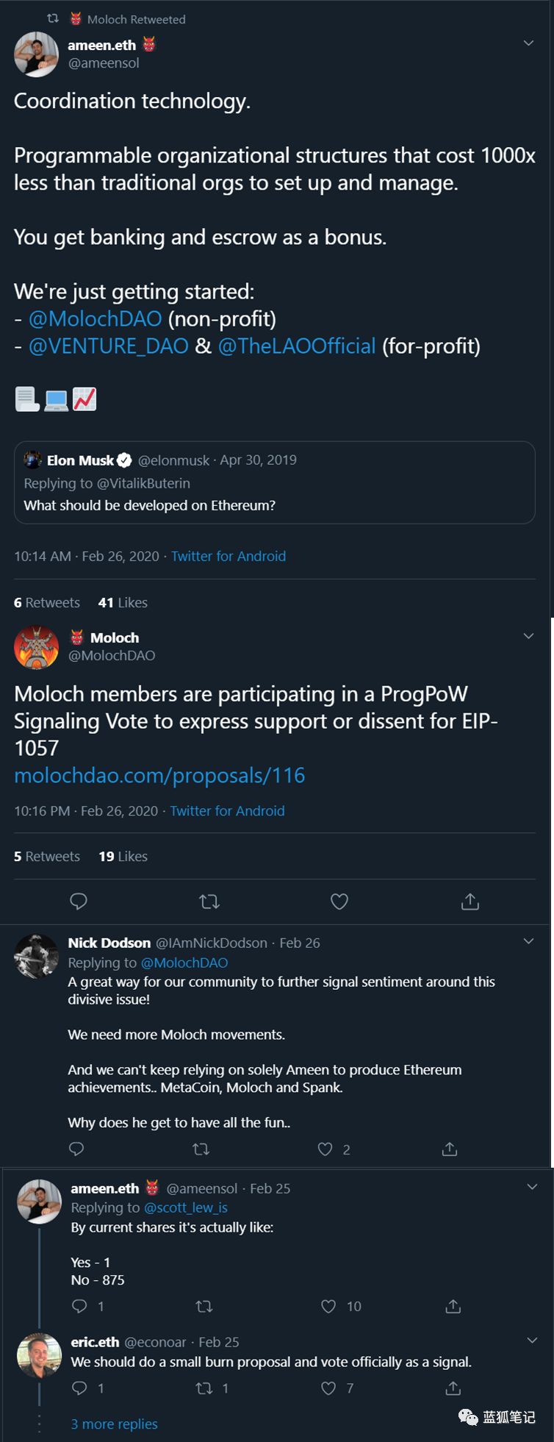The height and width of the screenshot is (1442, 554).
Task: Share eric.eth's reply
Action: click(x=453, y=1388)
